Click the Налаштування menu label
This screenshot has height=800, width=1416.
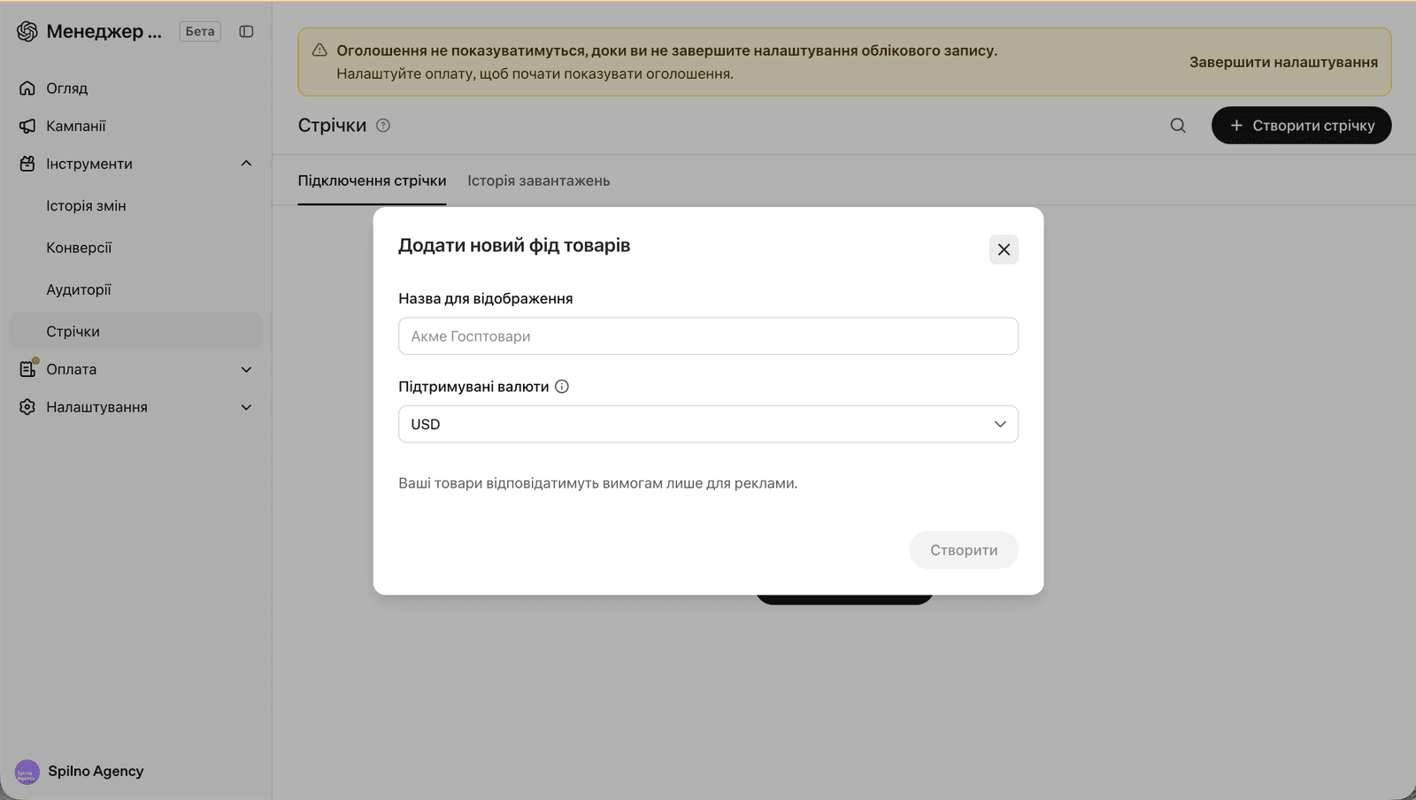(x=96, y=407)
